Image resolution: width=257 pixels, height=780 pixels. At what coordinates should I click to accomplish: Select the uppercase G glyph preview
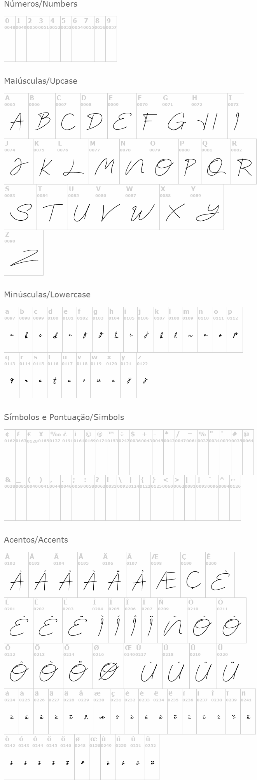tap(176, 121)
